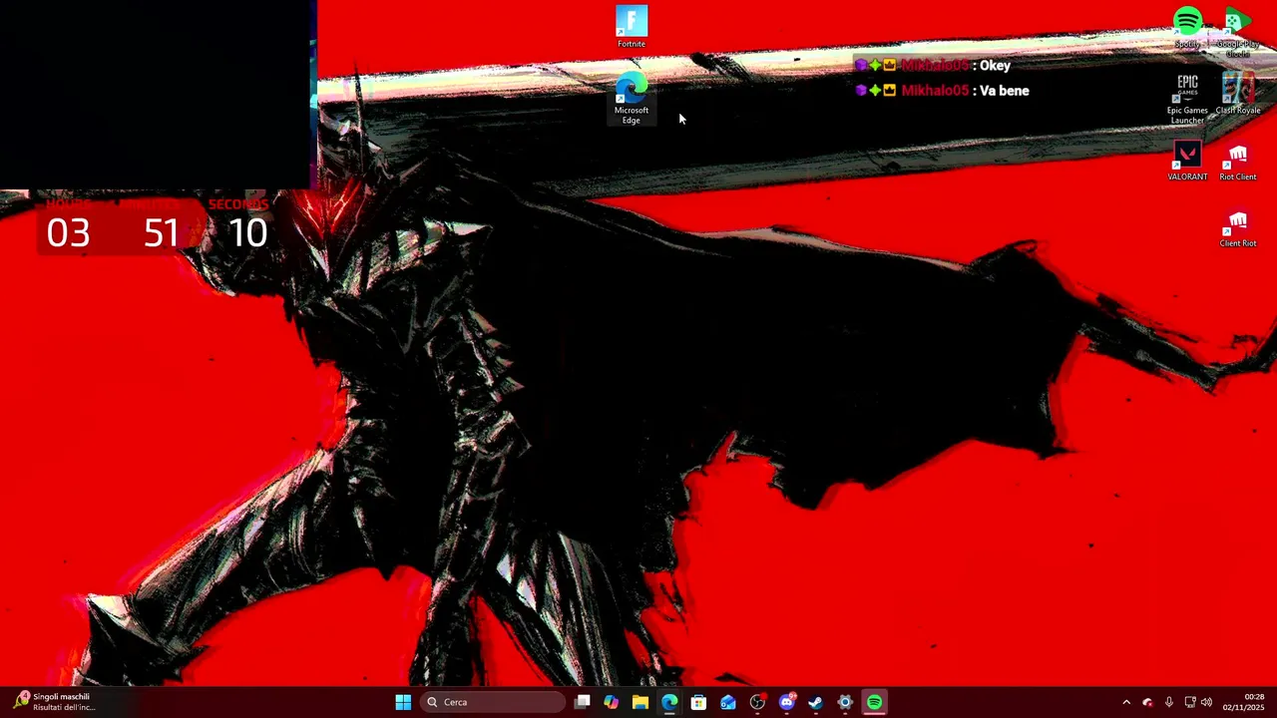The image size is (1277, 718).
Task: Open the volume control tray icon
Action: [x=1207, y=702]
